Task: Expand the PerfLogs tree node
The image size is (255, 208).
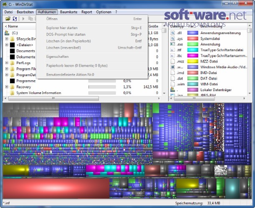Action: [x=7, y=63]
